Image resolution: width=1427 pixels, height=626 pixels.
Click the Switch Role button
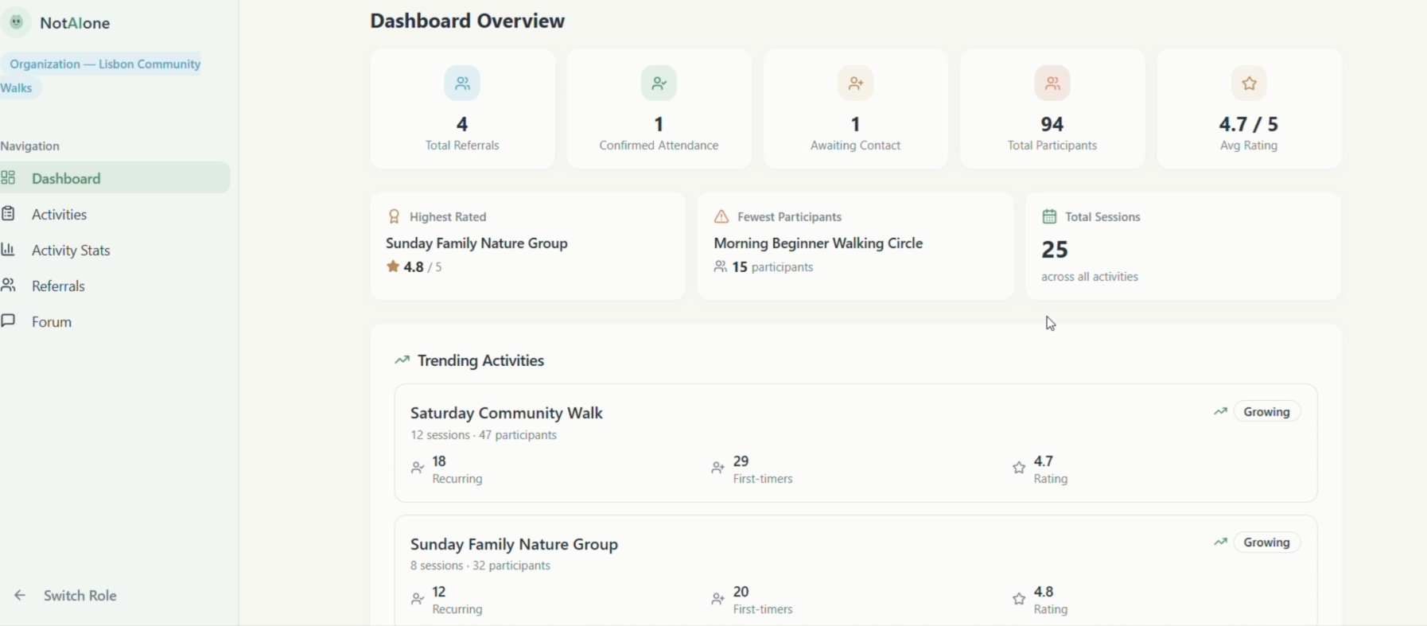[66, 596]
